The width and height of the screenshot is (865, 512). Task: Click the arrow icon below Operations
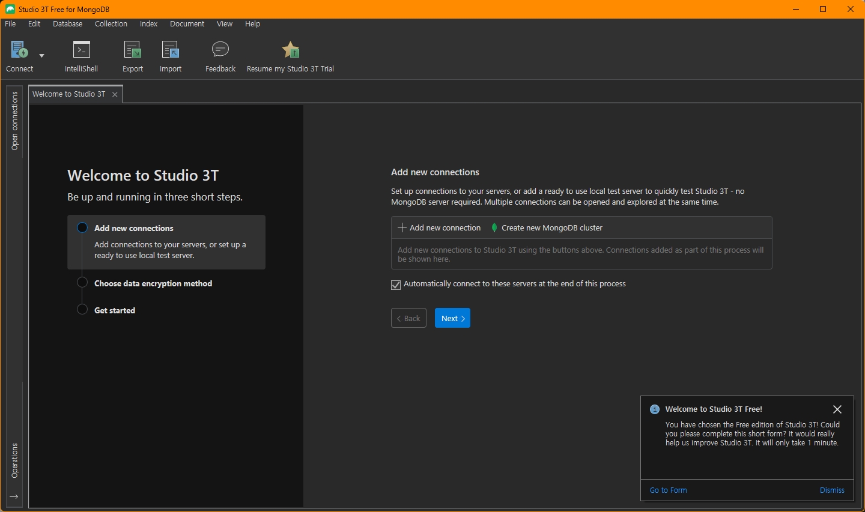click(14, 497)
